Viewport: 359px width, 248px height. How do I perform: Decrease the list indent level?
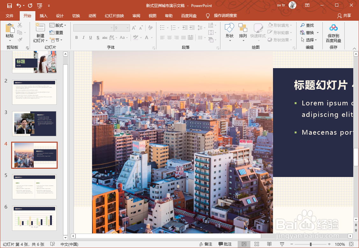coord(185,28)
